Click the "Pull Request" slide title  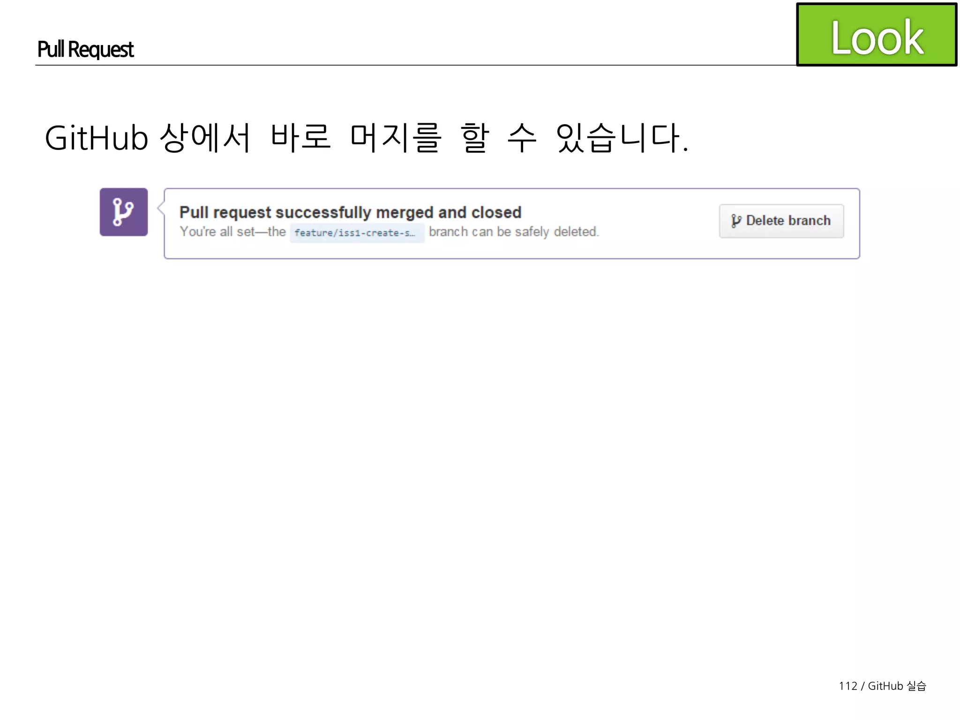pyautogui.click(x=85, y=49)
